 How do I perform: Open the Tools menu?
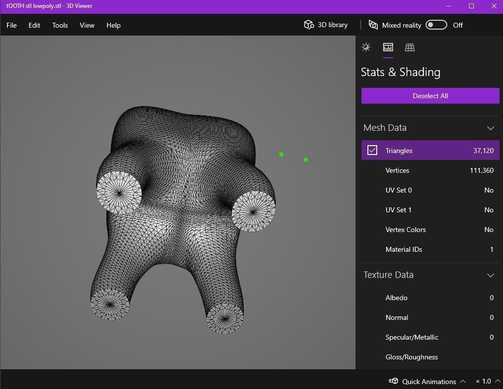(60, 25)
